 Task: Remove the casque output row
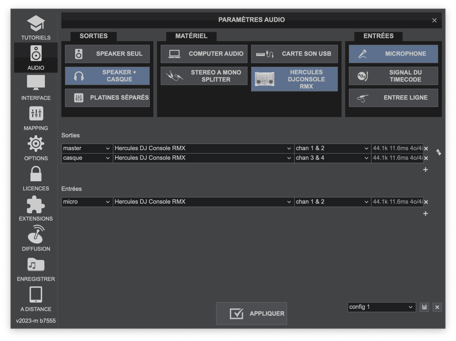coord(426,158)
